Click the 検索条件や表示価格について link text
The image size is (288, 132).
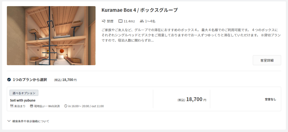click(x=31, y=121)
